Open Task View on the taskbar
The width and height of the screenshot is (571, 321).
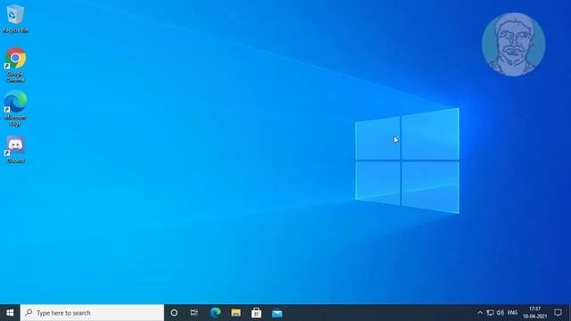point(194,313)
